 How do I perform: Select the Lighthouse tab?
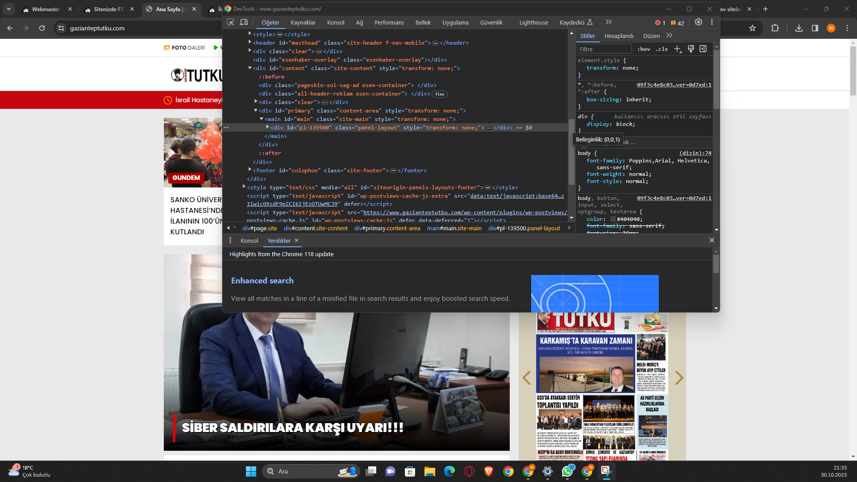[x=534, y=23]
